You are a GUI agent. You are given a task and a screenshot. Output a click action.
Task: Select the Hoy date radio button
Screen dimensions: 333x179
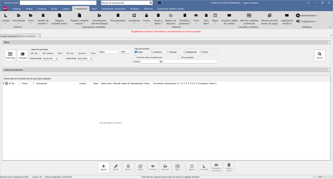(x=32, y=53)
